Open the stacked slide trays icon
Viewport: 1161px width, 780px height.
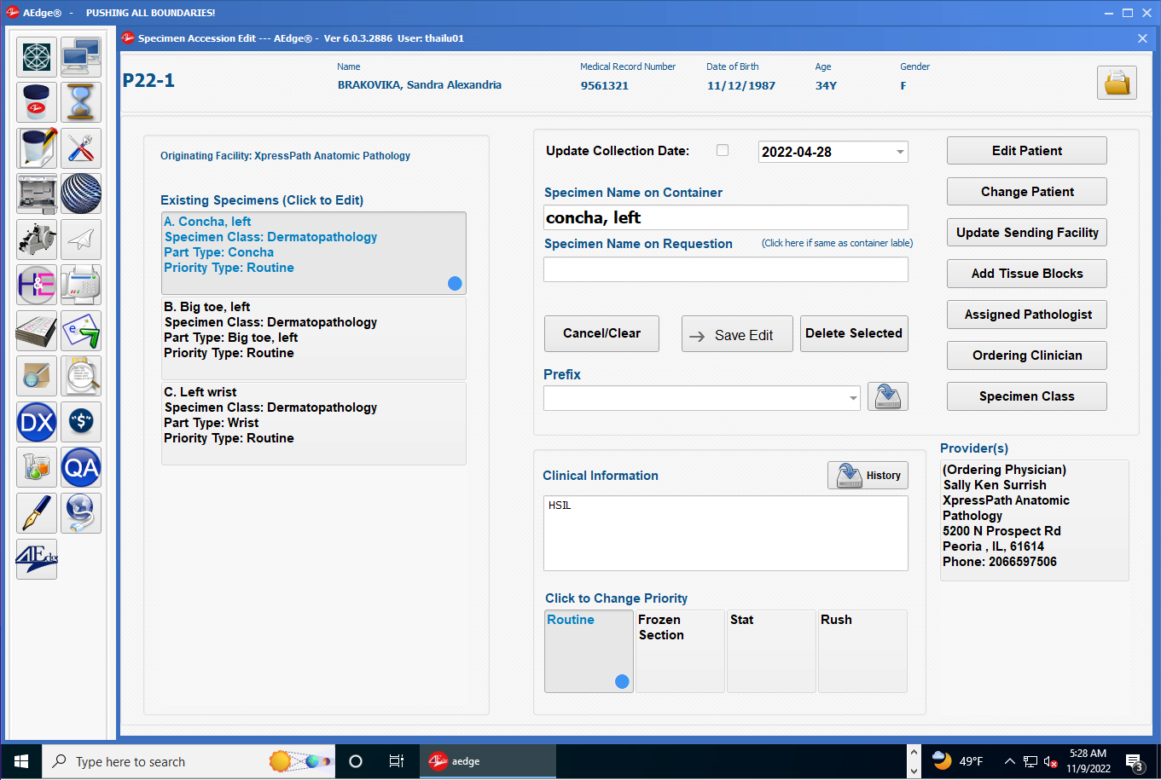37,331
